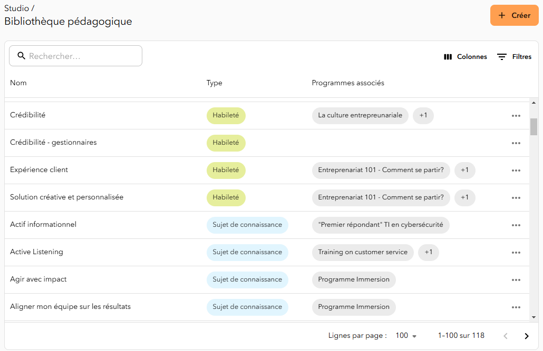Open more options for Agir avec impact row
543x351 pixels.
tap(516, 279)
